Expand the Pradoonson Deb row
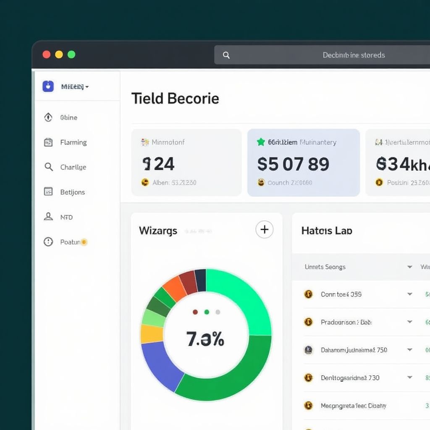Image resolution: width=430 pixels, height=430 pixels. (410, 322)
